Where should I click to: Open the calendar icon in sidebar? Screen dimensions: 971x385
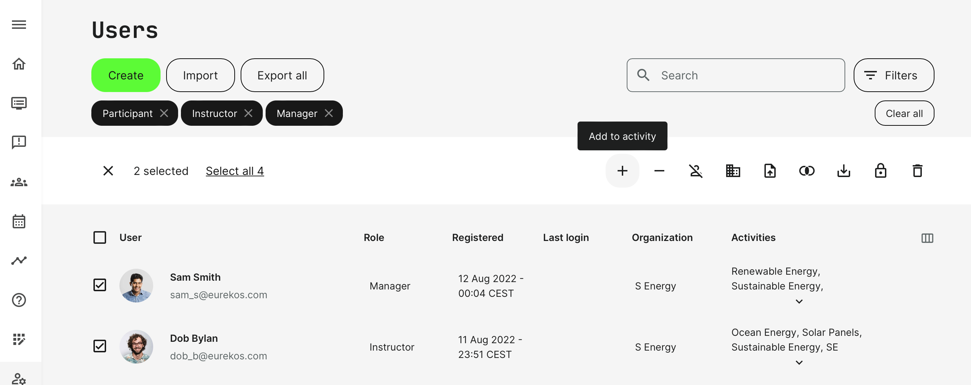click(19, 221)
